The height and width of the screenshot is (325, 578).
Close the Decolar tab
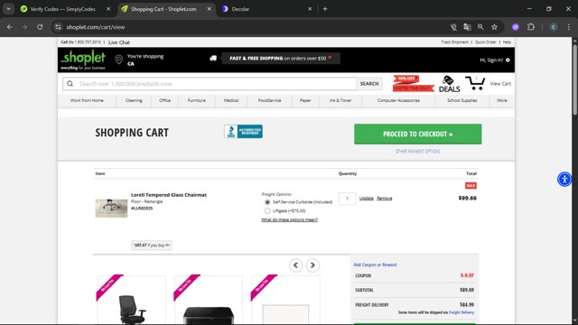click(310, 9)
